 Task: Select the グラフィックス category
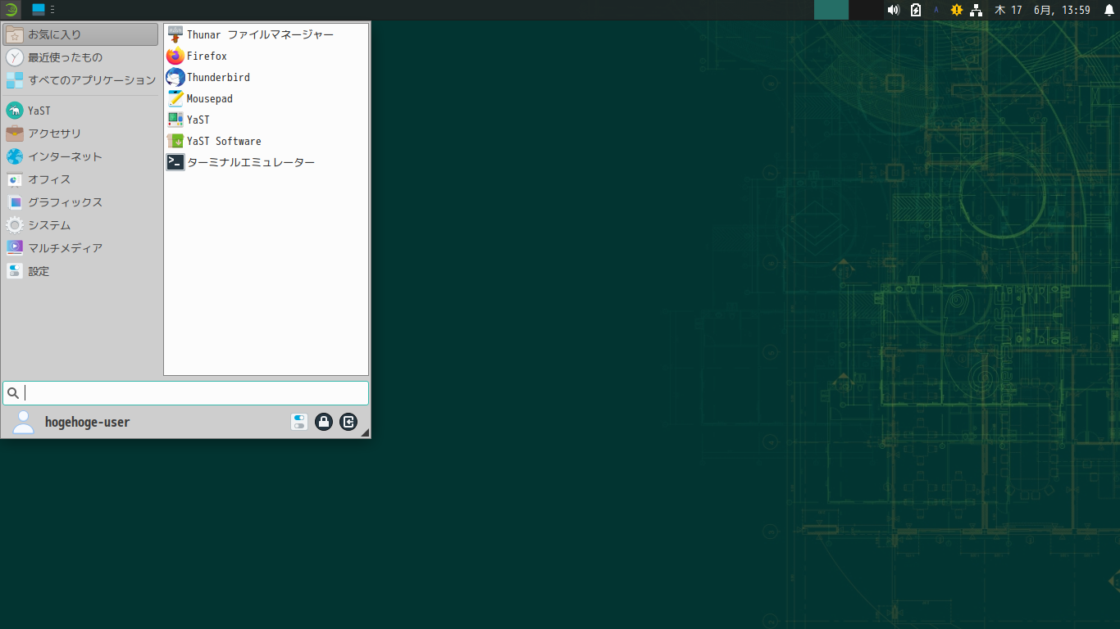pos(80,202)
